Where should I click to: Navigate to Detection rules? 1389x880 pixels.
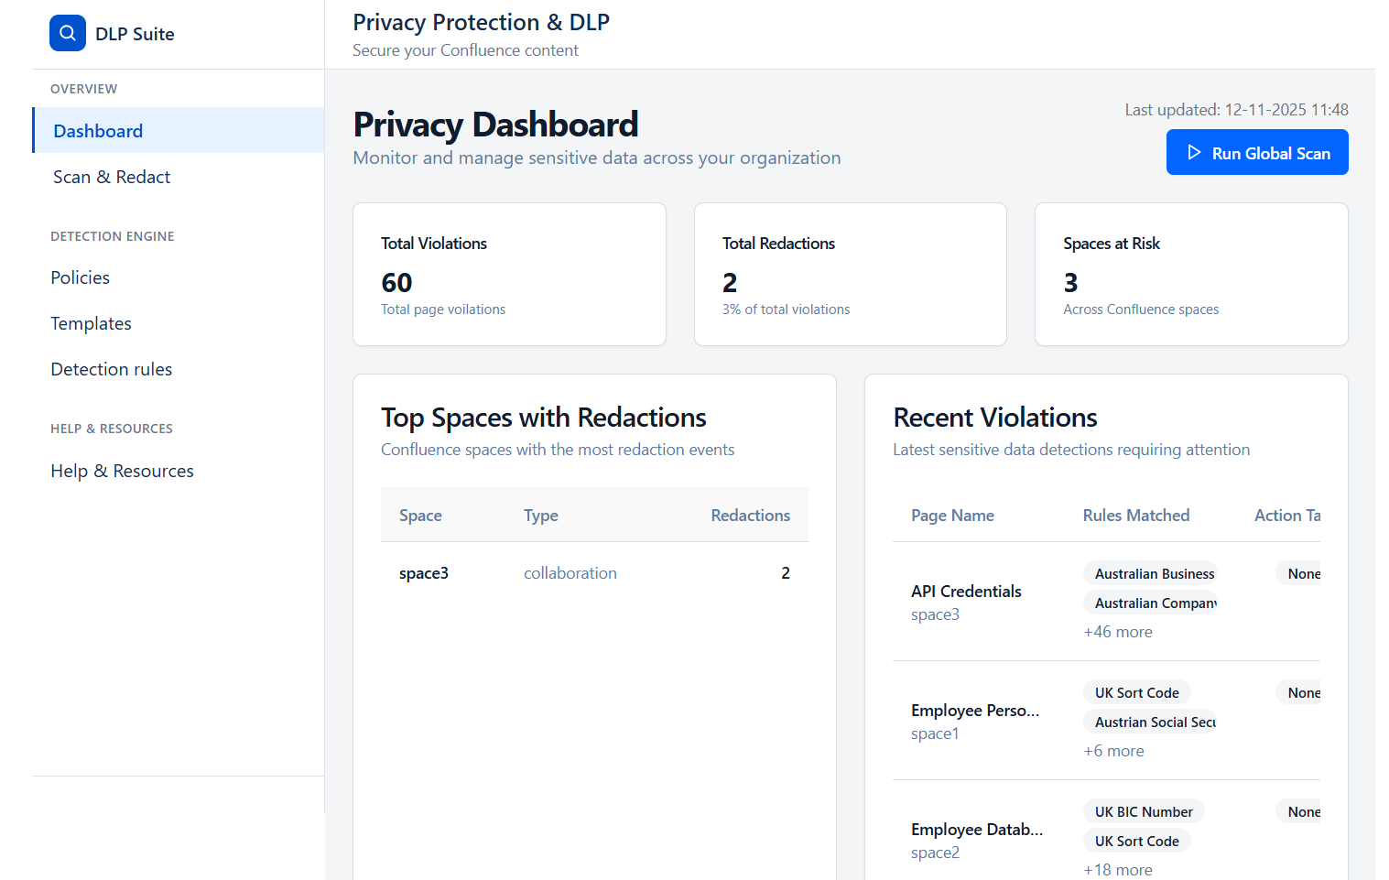point(112,369)
